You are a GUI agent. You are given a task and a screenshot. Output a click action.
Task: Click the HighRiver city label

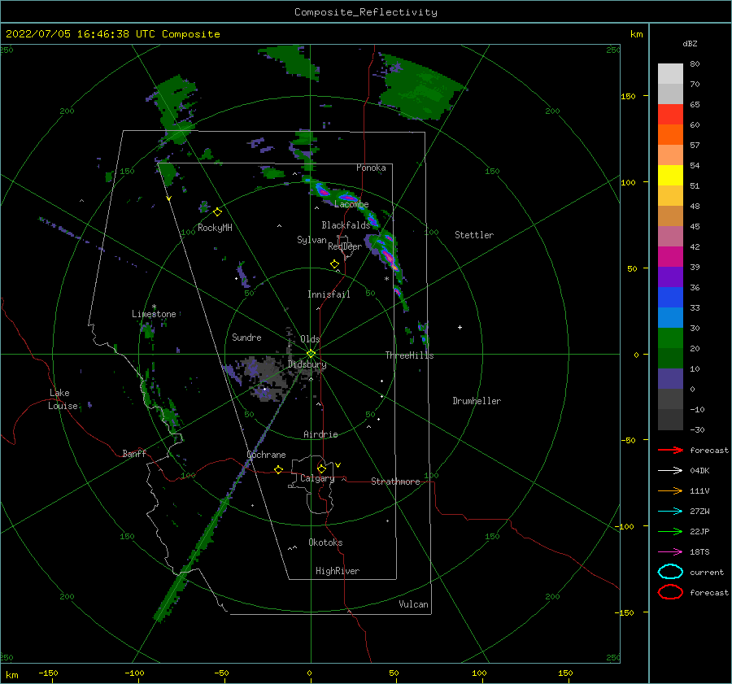338,571
